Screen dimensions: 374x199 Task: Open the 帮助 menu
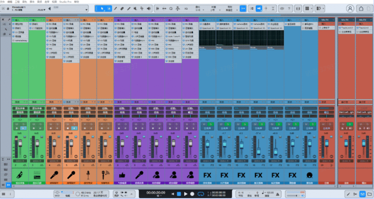coord(76,2)
